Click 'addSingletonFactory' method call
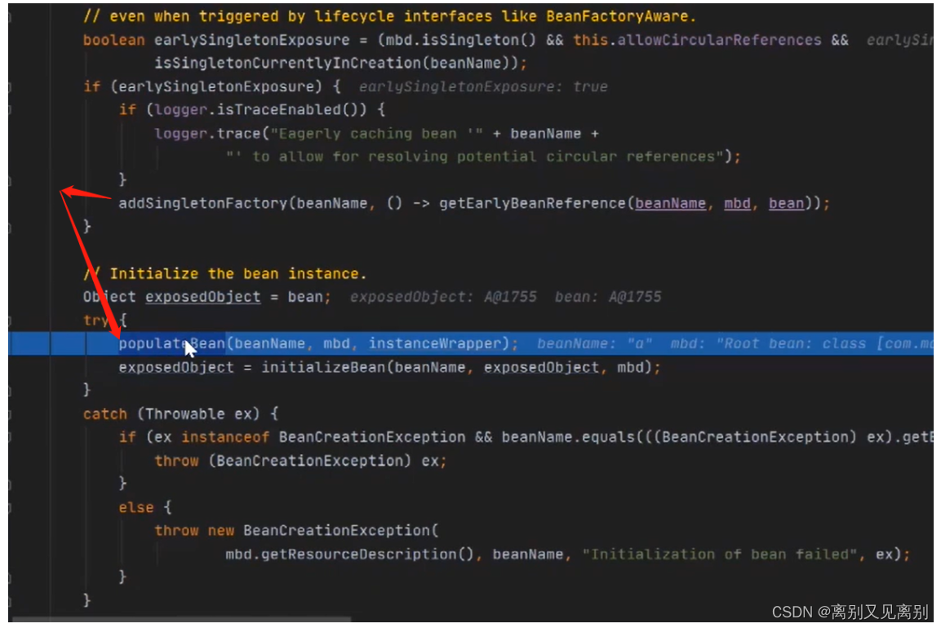Screen dimensions: 941x628 203,203
